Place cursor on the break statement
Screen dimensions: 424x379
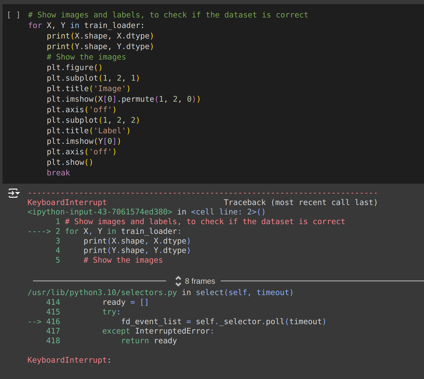(58, 173)
